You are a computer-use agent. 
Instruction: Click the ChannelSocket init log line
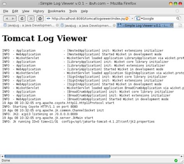click(53, 110)
